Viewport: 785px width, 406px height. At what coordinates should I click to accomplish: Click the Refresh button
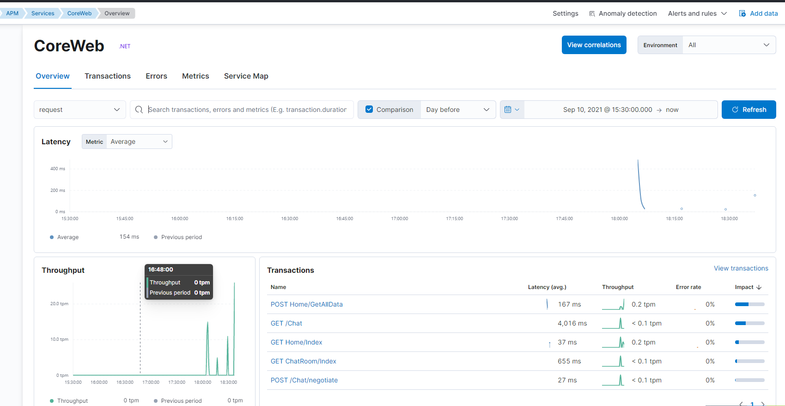pos(748,110)
